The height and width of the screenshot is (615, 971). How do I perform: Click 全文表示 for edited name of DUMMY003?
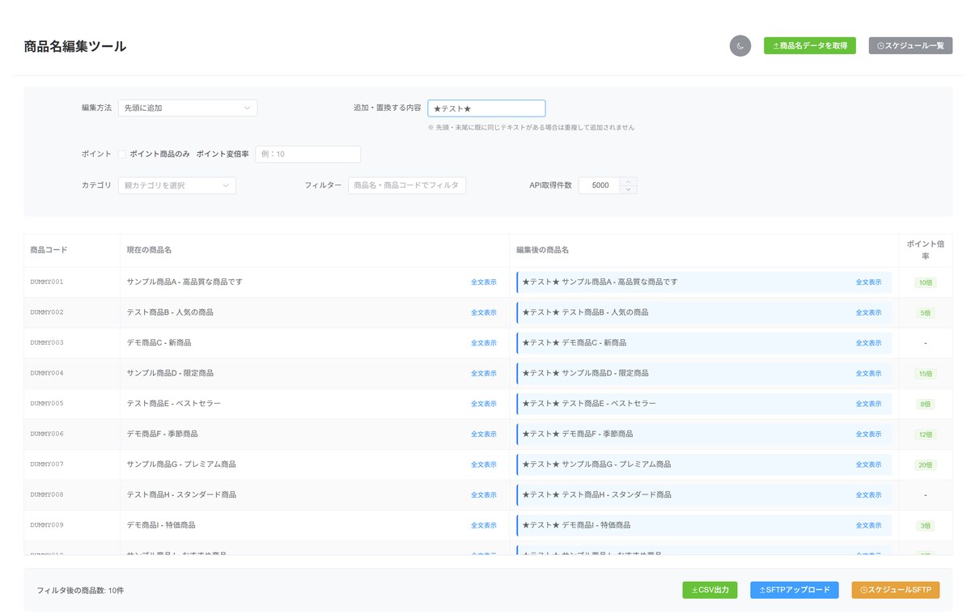point(869,343)
